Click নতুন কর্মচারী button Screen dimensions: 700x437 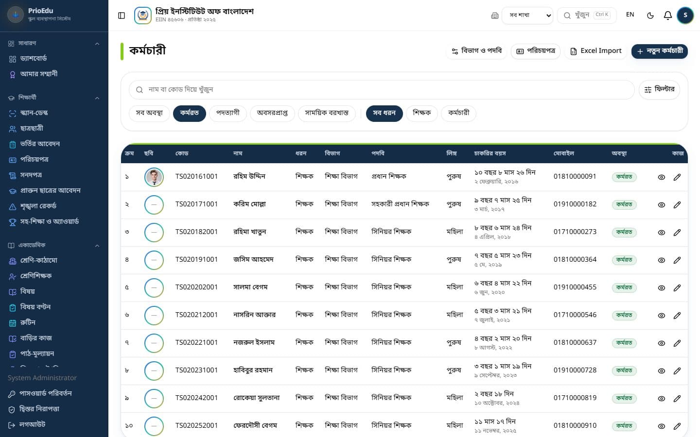coord(660,51)
